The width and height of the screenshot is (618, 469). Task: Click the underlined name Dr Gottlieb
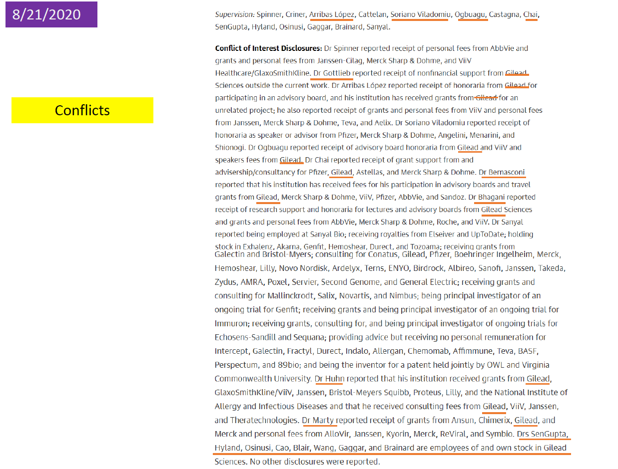(x=332, y=73)
